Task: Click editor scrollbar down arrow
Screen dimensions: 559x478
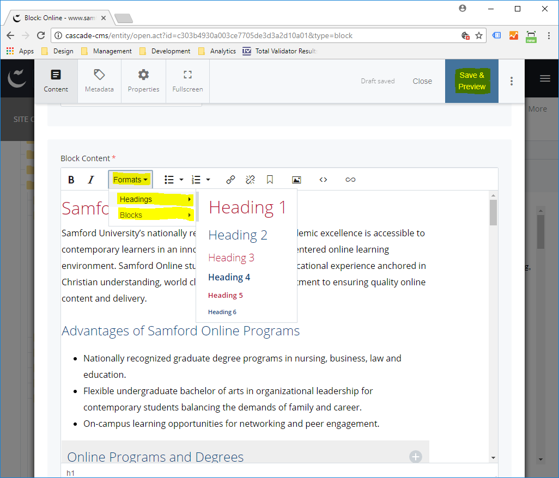Action: (494, 458)
